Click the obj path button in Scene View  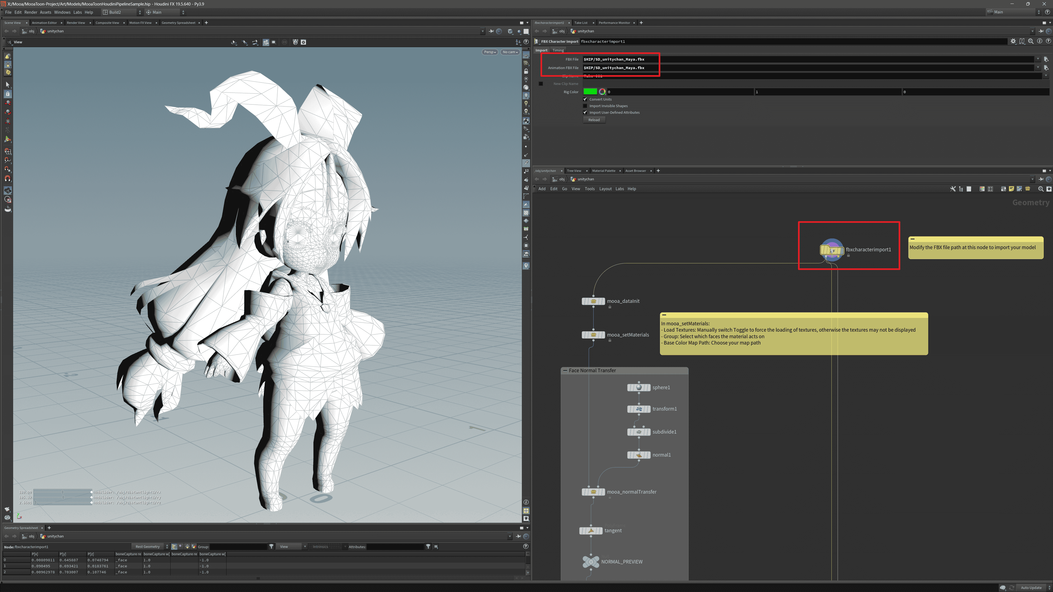(x=29, y=31)
